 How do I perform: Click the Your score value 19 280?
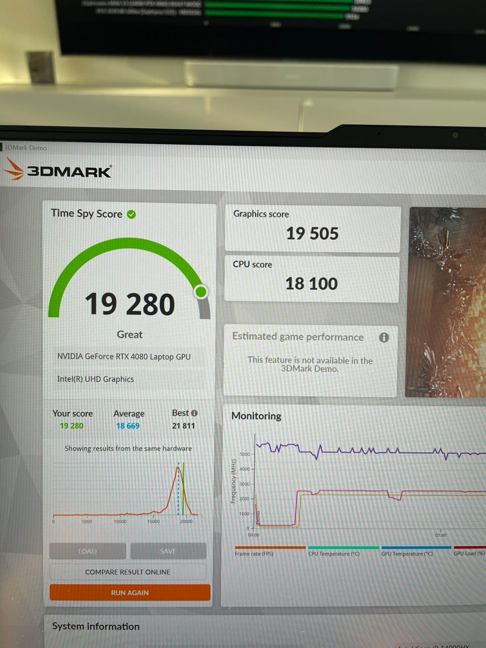71,426
